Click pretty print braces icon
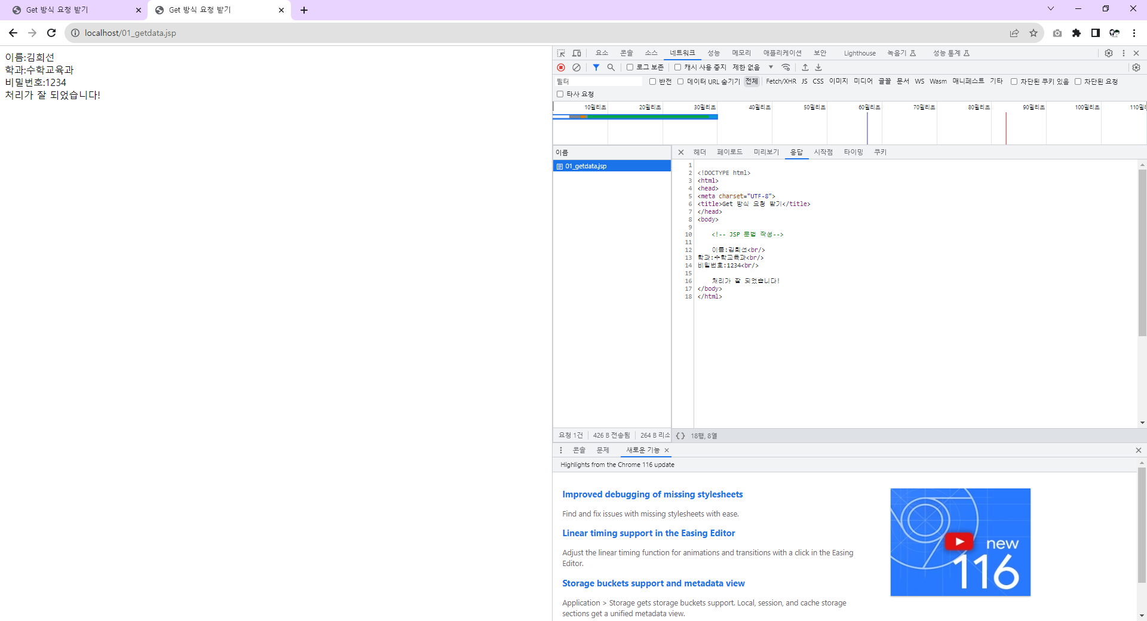The width and height of the screenshot is (1147, 621). [680, 436]
